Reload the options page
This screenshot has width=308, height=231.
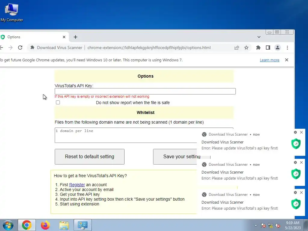[20, 48]
